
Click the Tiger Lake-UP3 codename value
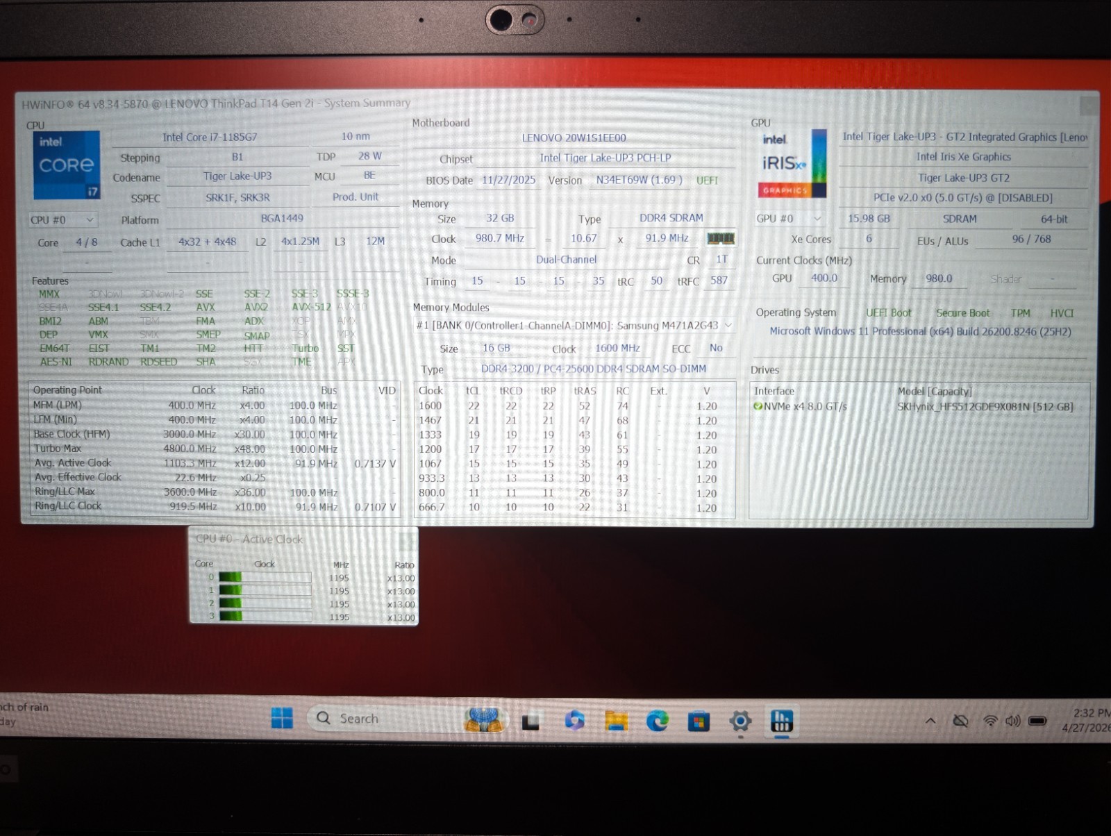click(237, 176)
